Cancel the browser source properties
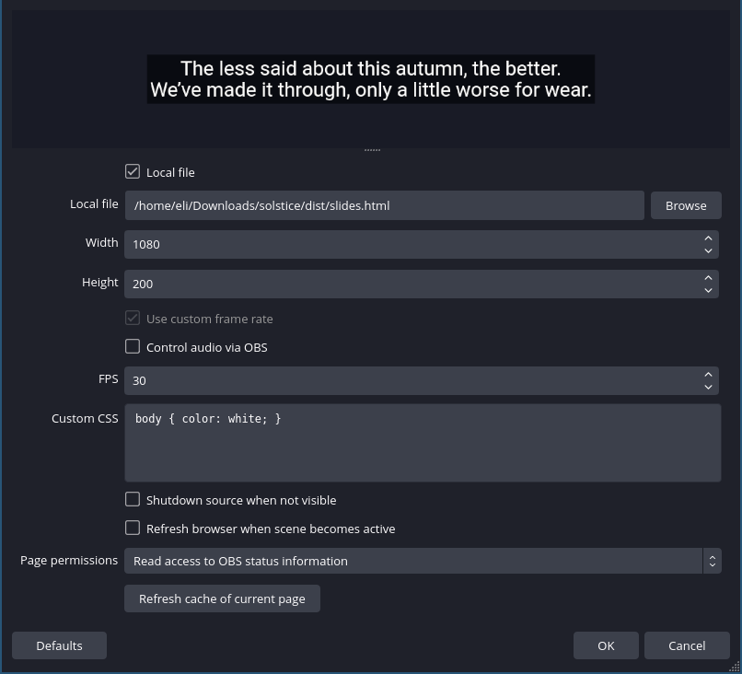 [687, 645]
